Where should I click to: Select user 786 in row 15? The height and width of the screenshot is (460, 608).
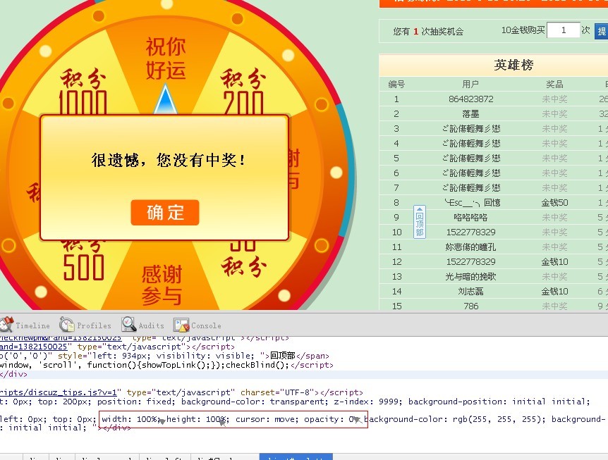click(470, 306)
